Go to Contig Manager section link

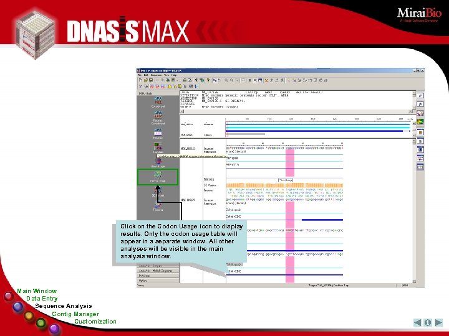[x=75, y=314]
